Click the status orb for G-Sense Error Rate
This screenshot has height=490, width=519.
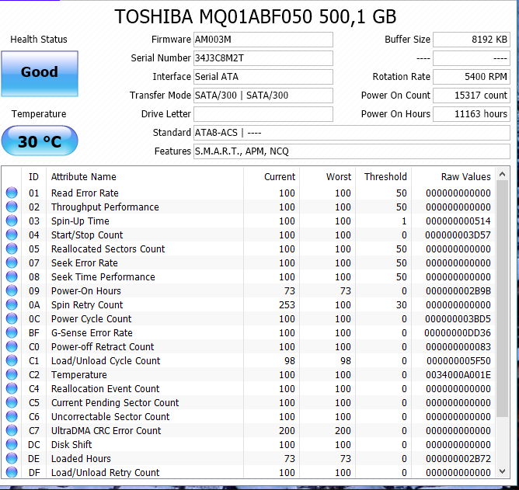12,332
